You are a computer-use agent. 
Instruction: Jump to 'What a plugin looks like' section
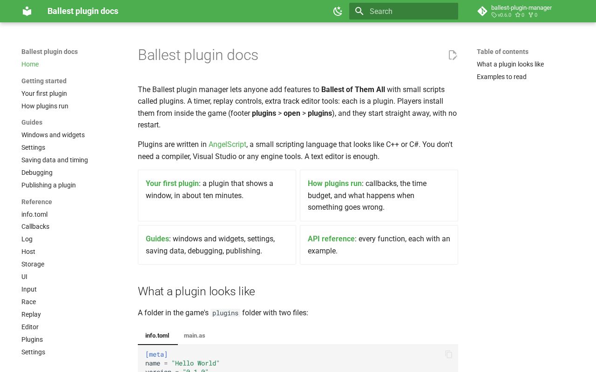[510, 64]
